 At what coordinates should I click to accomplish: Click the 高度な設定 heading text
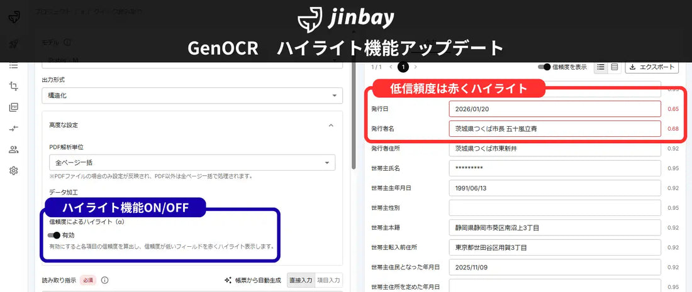[x=63, y=125]
